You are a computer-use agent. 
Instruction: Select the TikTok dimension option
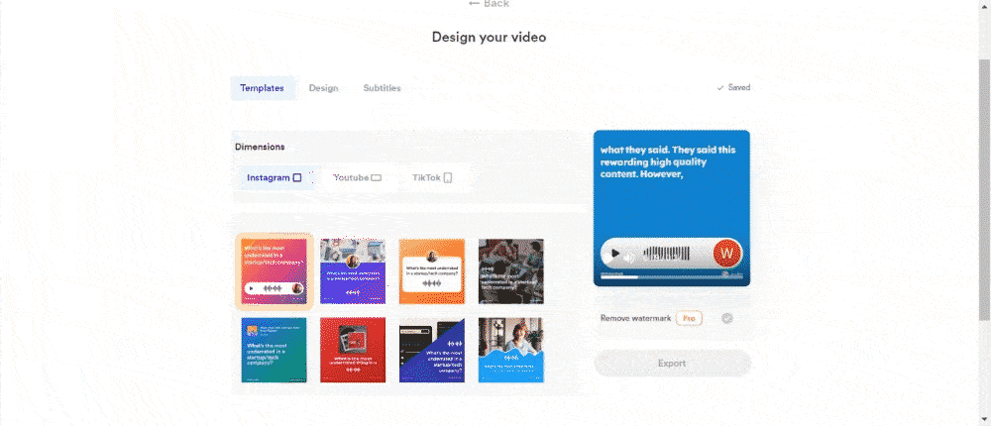point(433,178)
